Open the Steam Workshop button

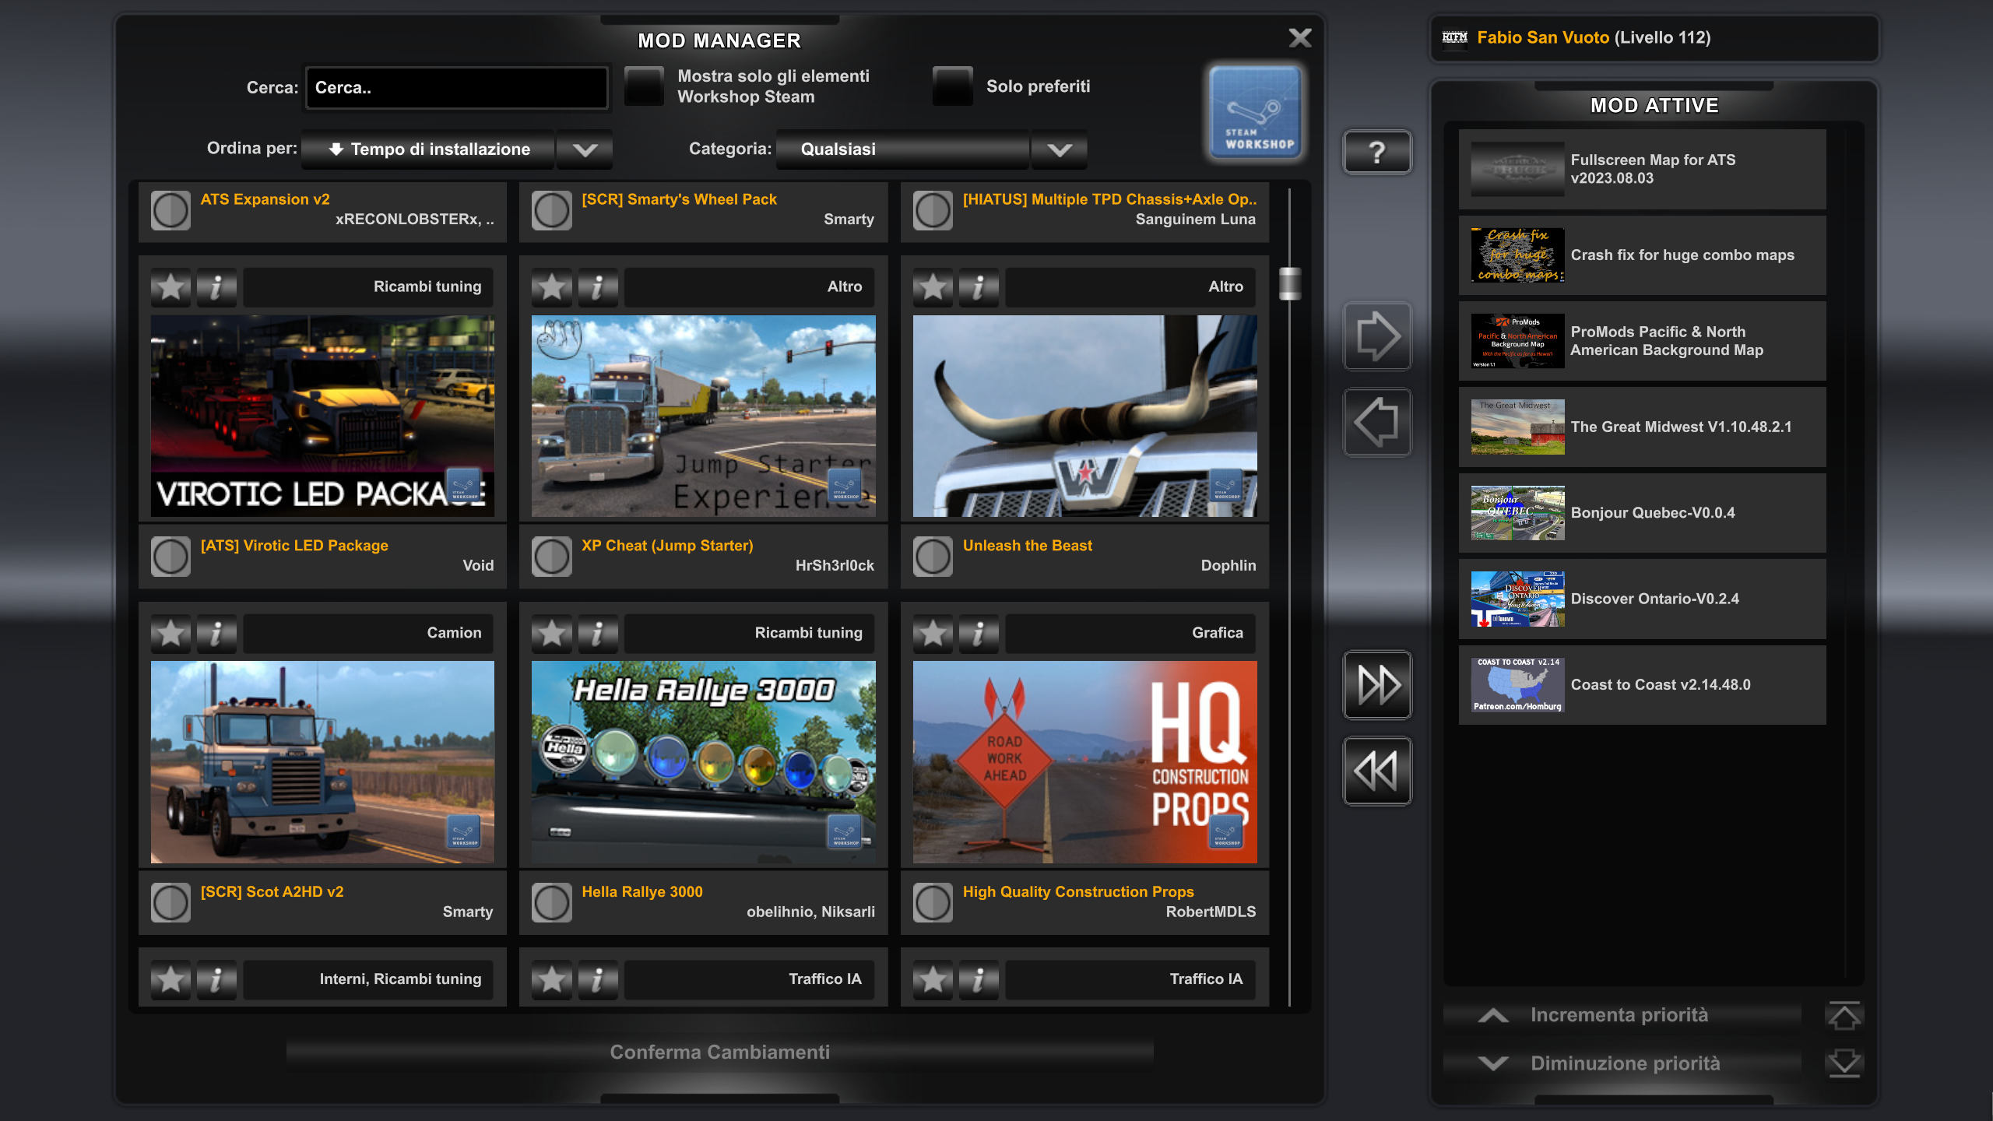coord(1255,113)
